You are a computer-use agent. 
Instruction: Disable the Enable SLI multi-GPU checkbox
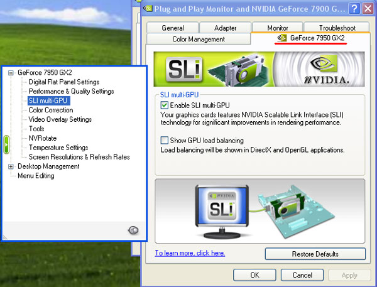[x=165, y=106]
